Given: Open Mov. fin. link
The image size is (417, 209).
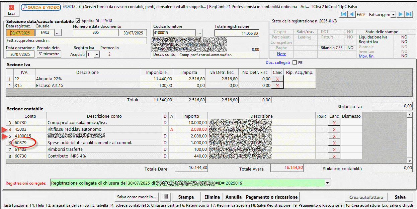Looking at the screenshot, I should pos(366,56).
